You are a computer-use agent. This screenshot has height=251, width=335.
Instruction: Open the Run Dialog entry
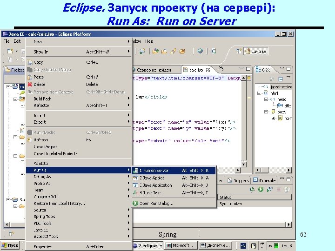pyautogui.click(x=174, y=204)
